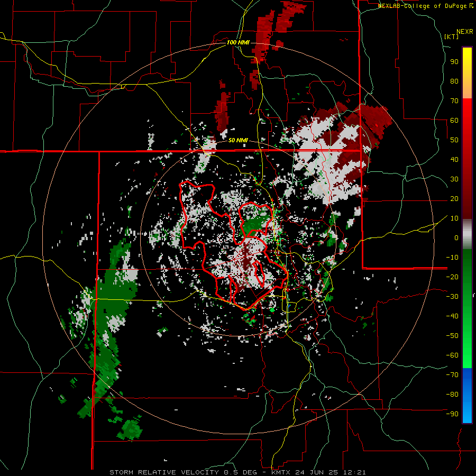Click the 30 value on the velocity scale
Viewport: 476px width, 476px height.
point(454,179)
